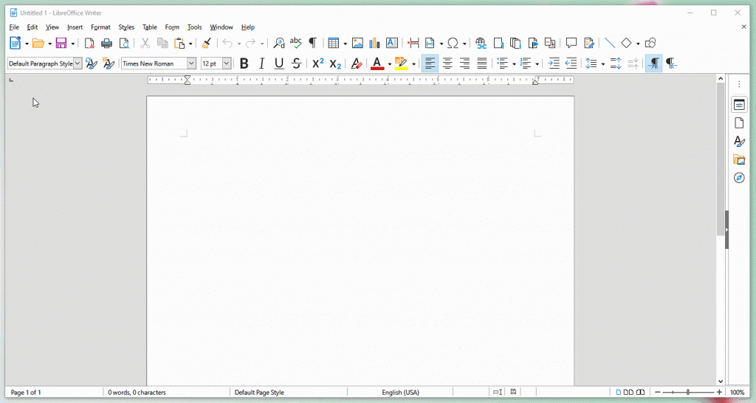Toggle Bold formatting

tap(244, 63)
